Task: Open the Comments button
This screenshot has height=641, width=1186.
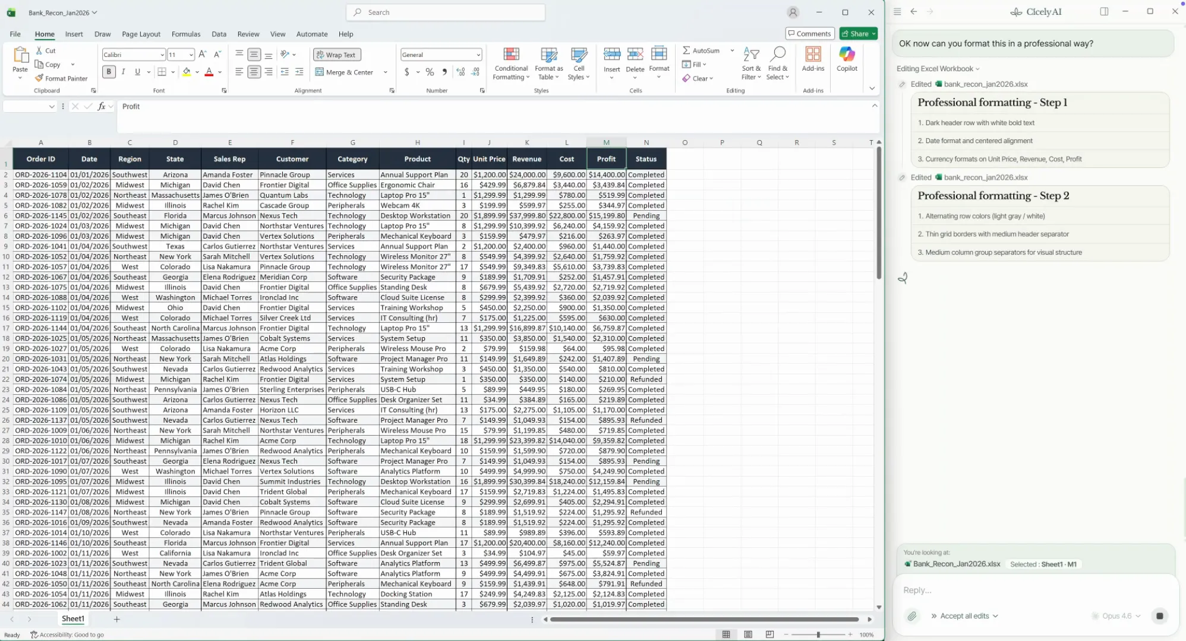Action: 809,34
